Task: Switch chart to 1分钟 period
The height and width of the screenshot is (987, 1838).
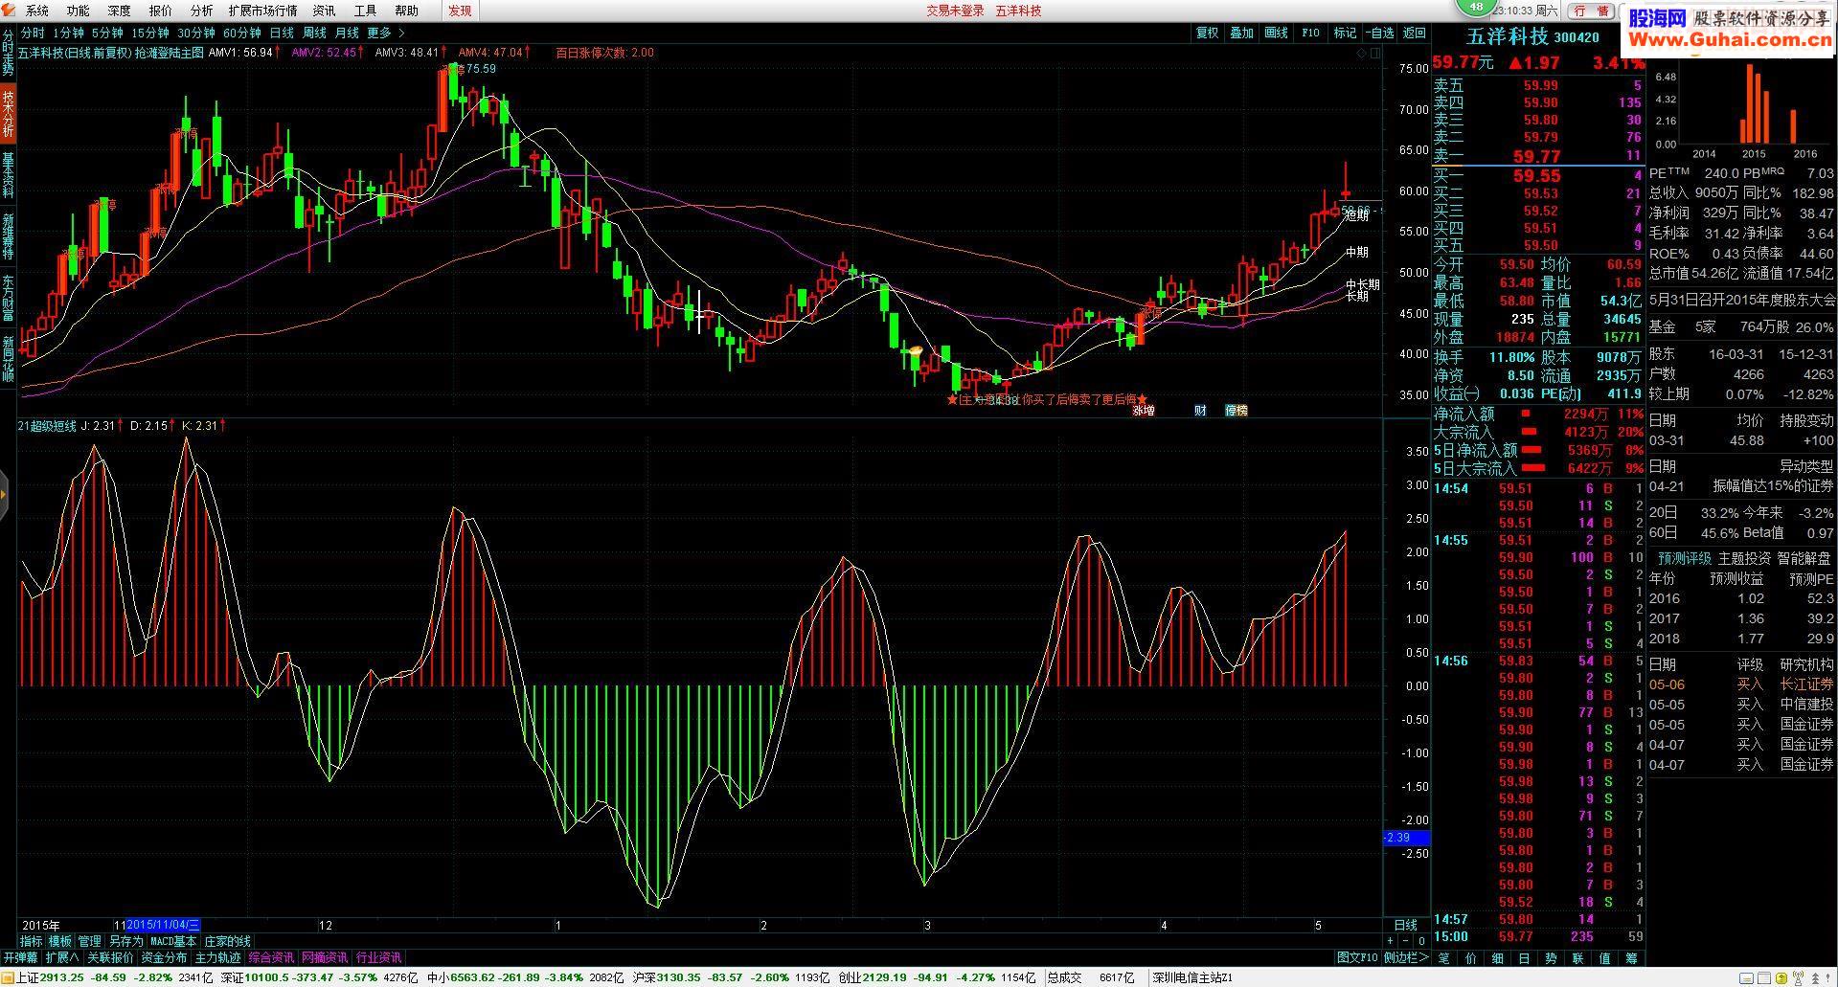Action: 68,33
